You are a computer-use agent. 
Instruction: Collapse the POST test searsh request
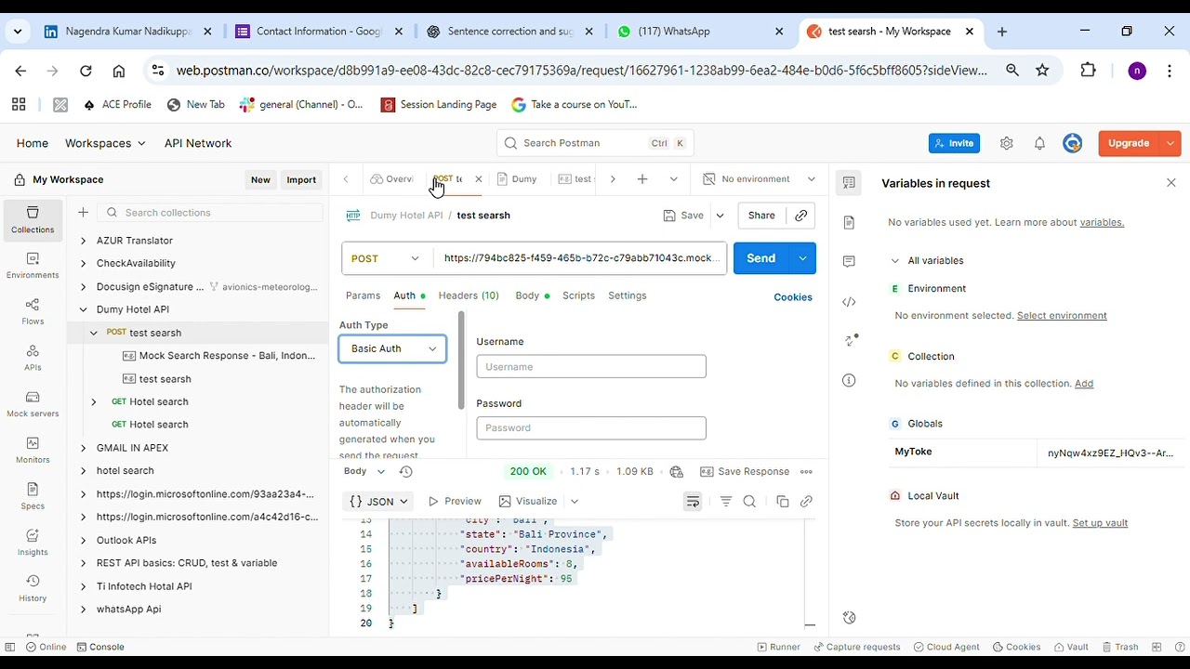94,333
